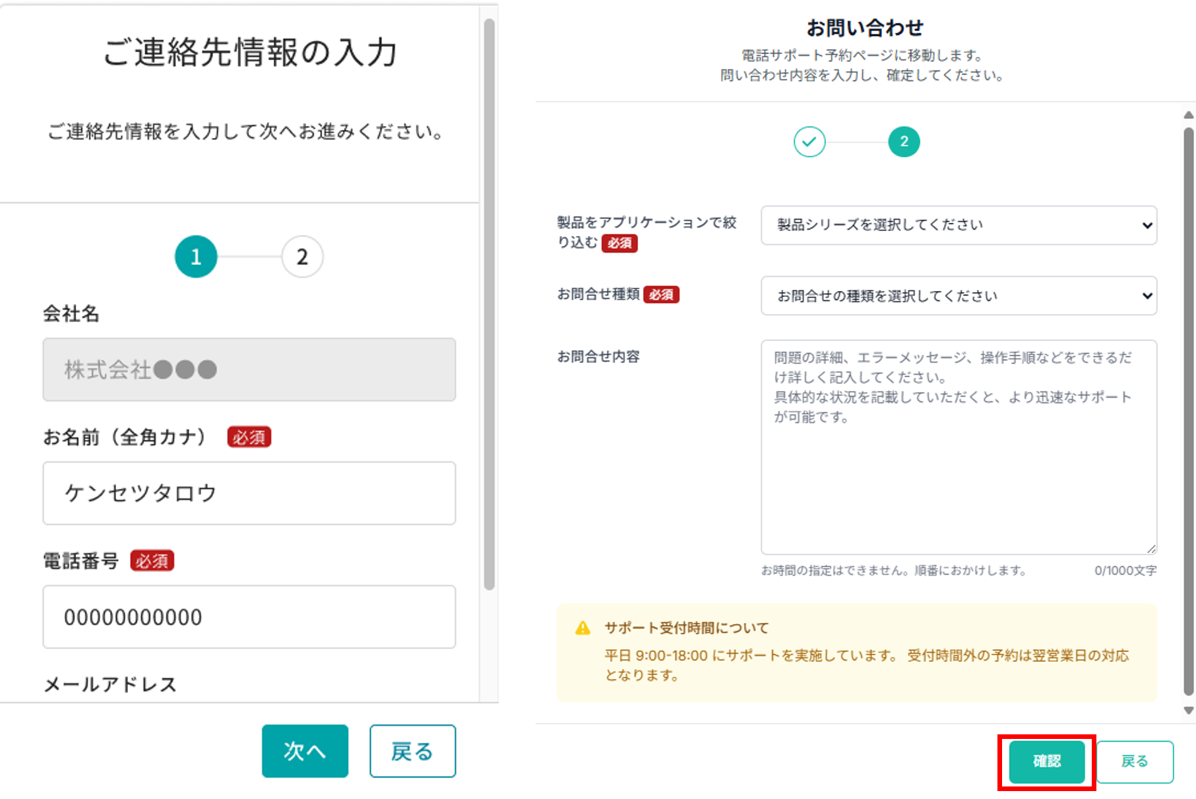Click the 必須 badge next to 電話番号
Screen dimensions: 1196x799
click(152, 561)
